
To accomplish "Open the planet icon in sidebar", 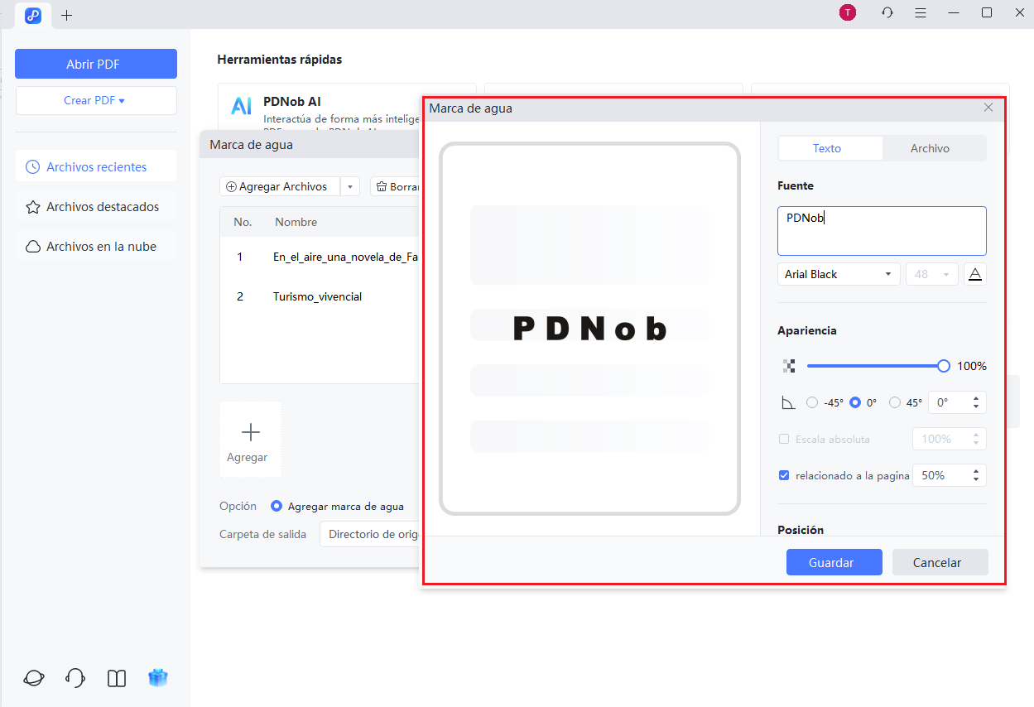I will pos(34,678).
